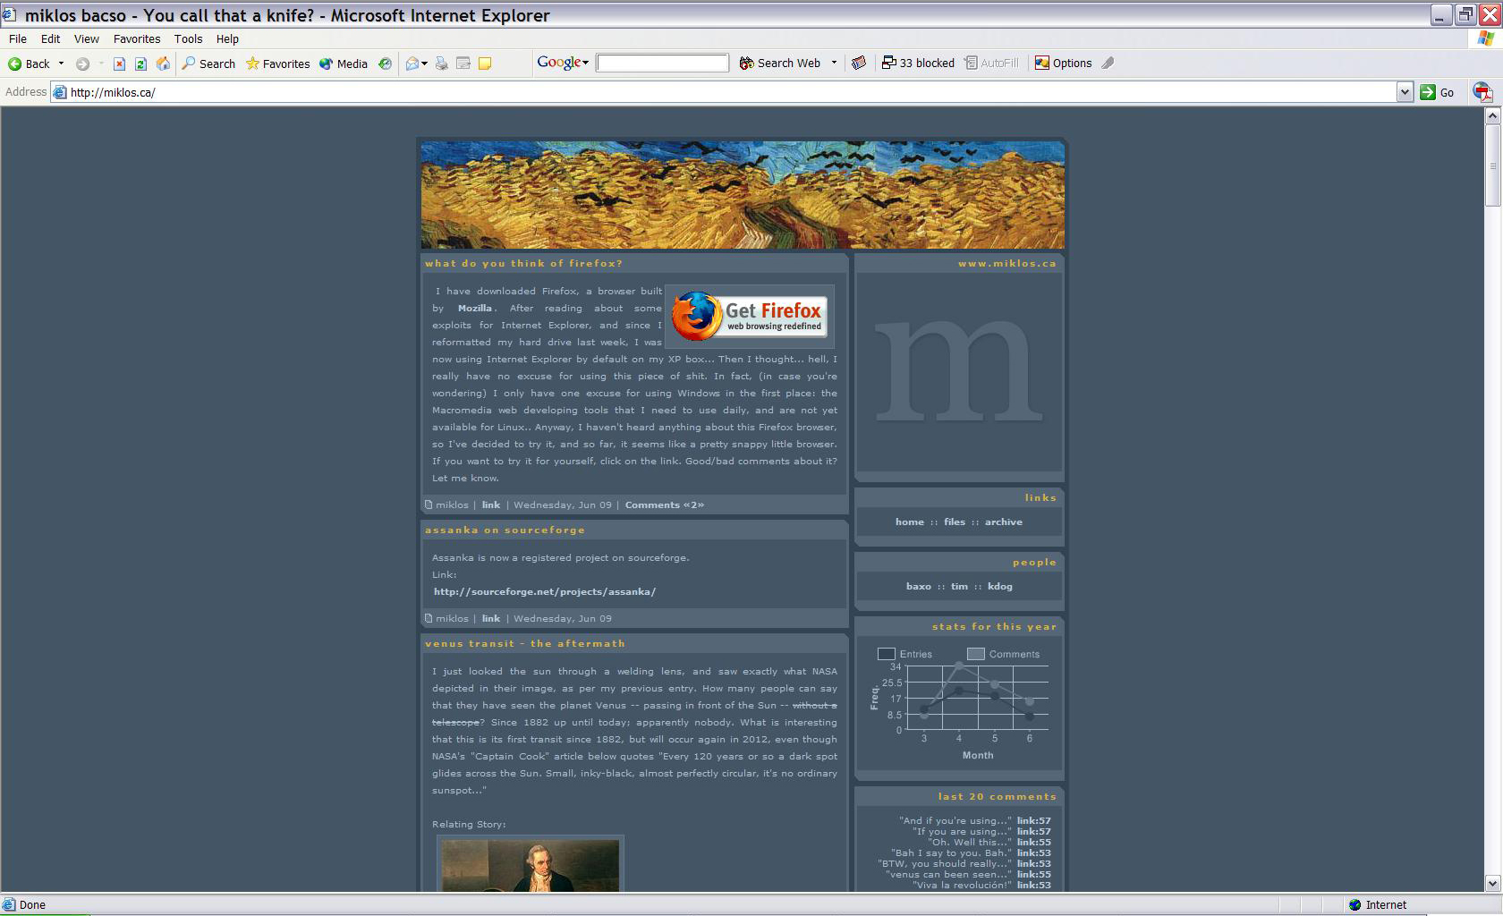Go to the Home page icon
Viewport: 1503px width, 916px height.
click(x=163, y=64)
